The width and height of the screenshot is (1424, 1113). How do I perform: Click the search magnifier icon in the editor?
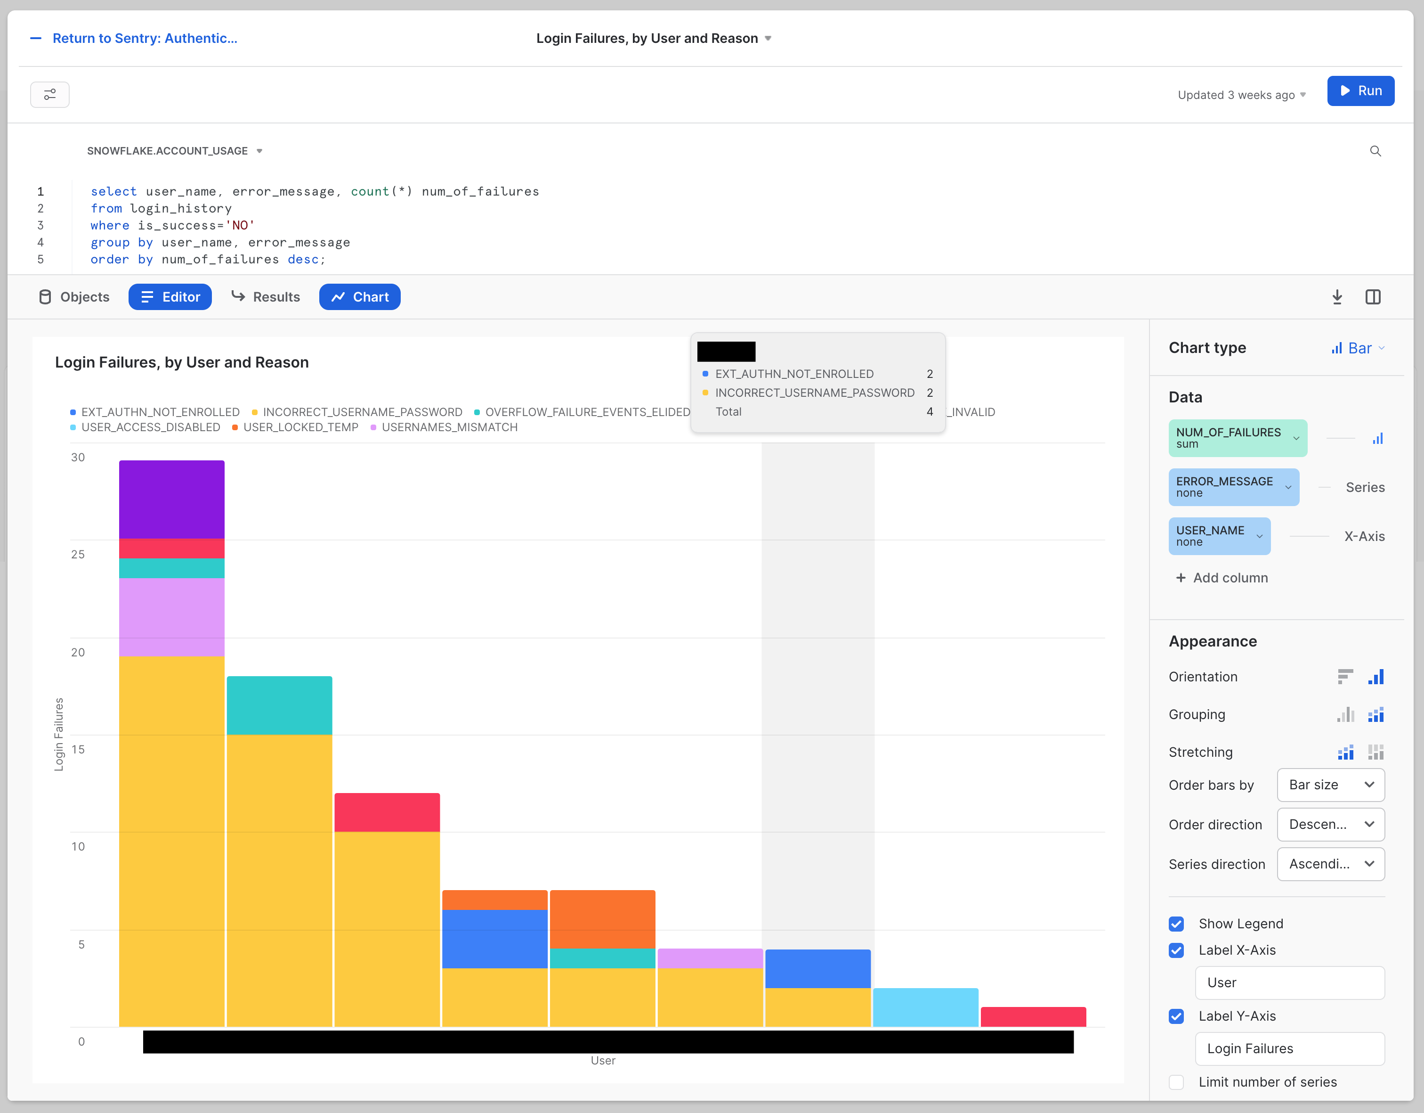[1375, 151]
